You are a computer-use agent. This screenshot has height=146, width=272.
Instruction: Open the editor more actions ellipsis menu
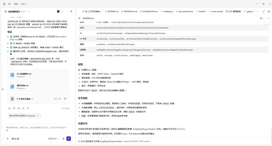tap(268, 18)
